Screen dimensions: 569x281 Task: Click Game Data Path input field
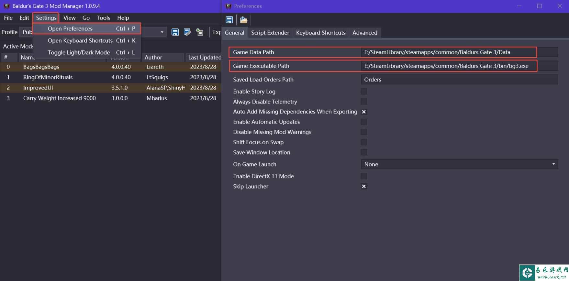pyautogui.click(x=459, y=52)
